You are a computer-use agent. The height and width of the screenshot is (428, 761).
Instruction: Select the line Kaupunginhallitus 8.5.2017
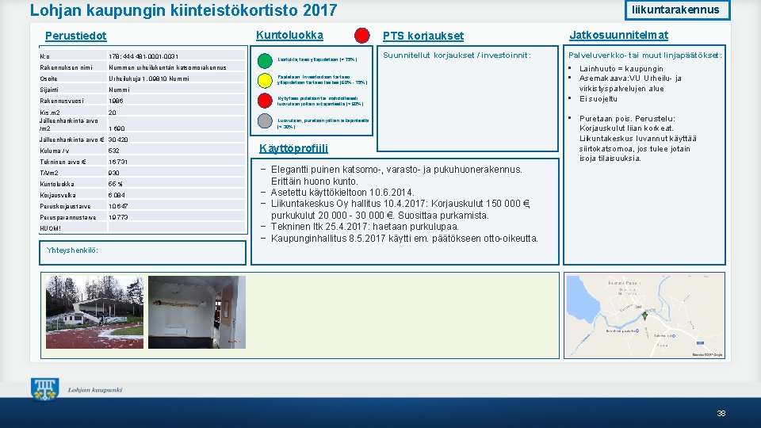[x=404, y=239]
